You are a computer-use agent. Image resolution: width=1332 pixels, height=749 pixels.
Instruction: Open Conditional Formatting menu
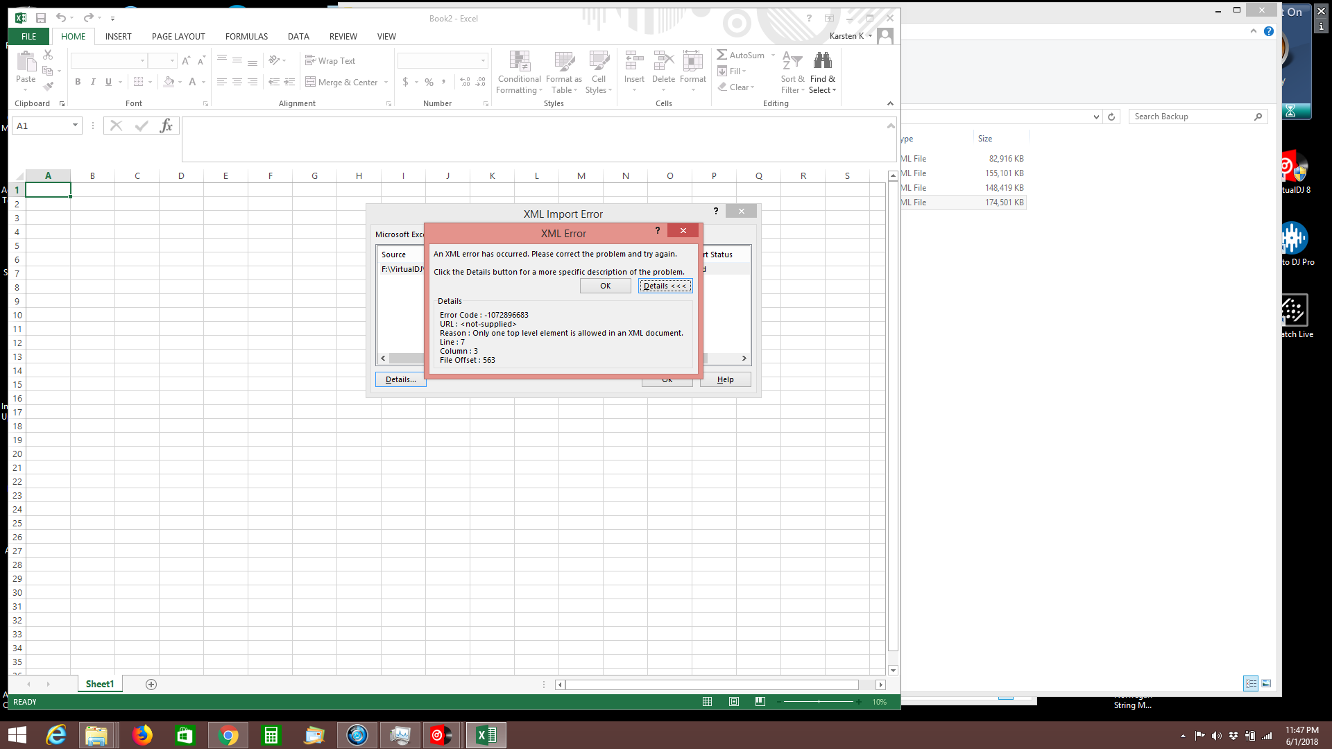(x=519, y=72)
